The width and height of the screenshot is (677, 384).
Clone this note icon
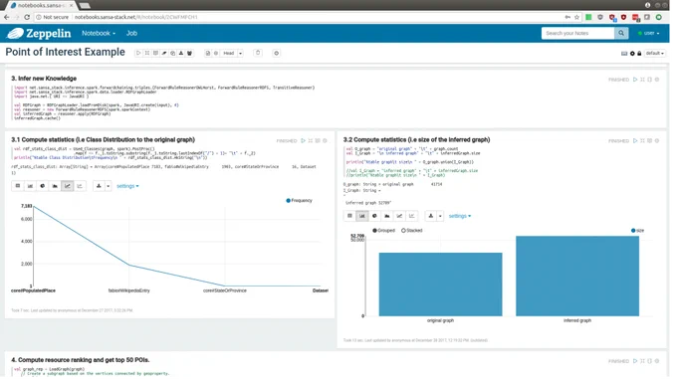(x=172, y=53)
